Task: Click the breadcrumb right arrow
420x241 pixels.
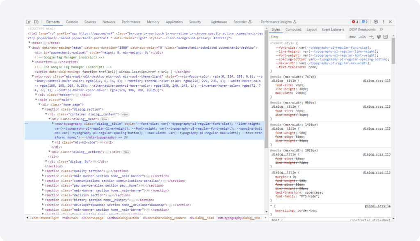Action: (x=265, y=218)
